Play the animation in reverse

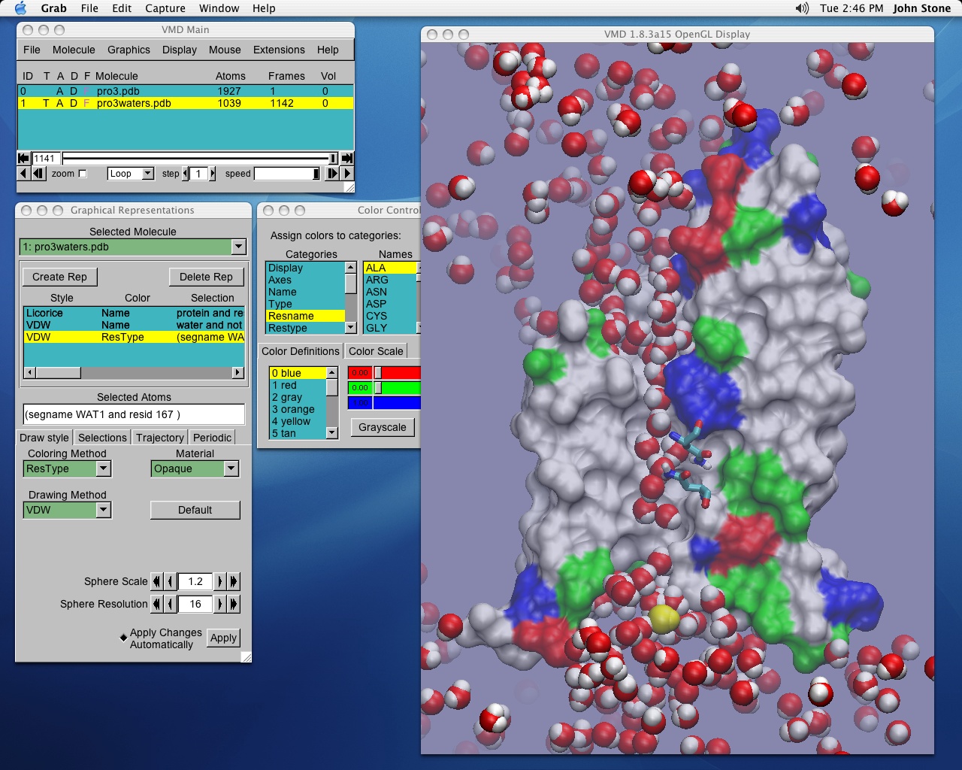(x=23, y=174)
